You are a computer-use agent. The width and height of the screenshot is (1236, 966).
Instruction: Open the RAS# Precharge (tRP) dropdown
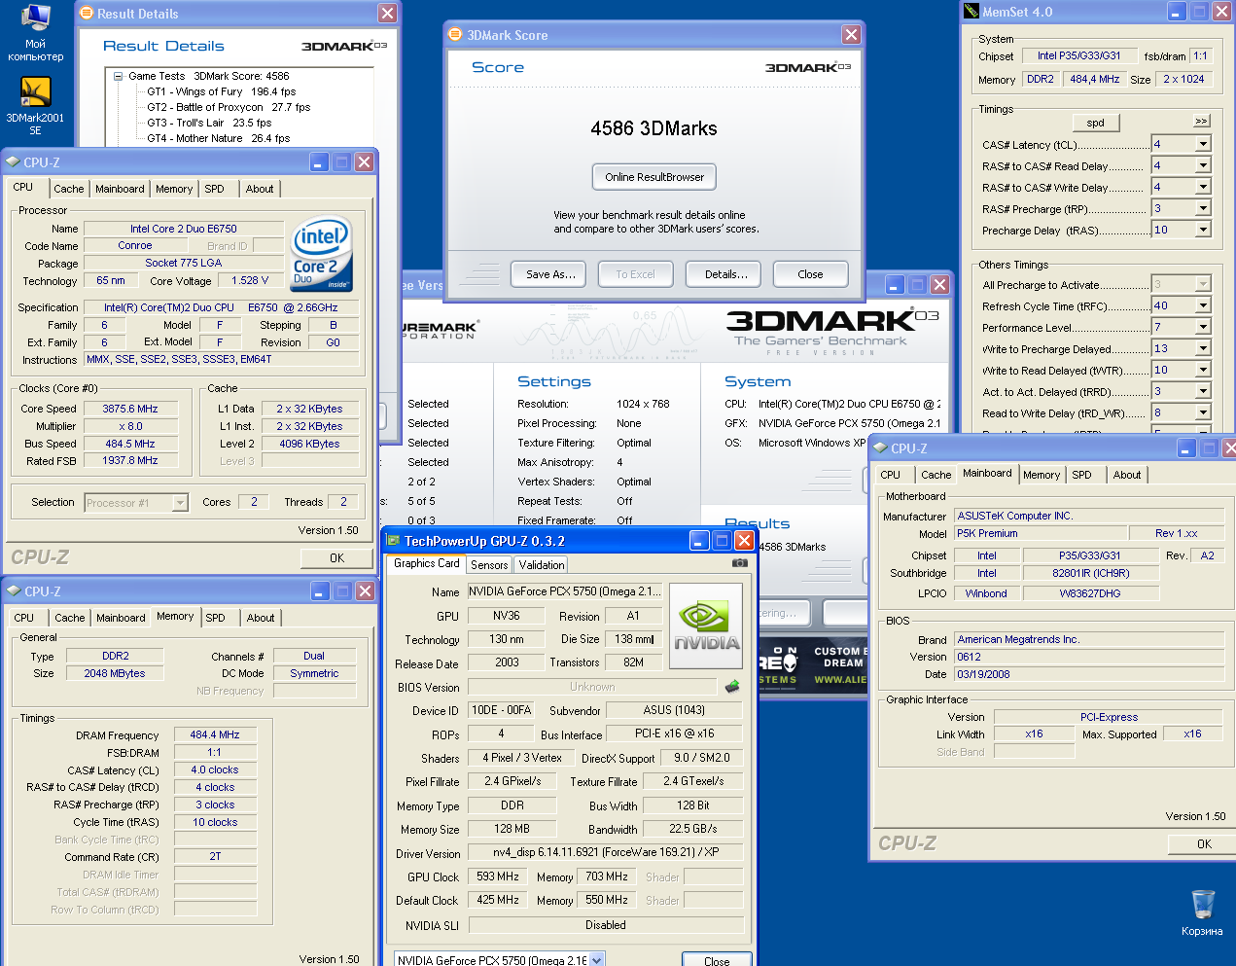point(1203,208)
